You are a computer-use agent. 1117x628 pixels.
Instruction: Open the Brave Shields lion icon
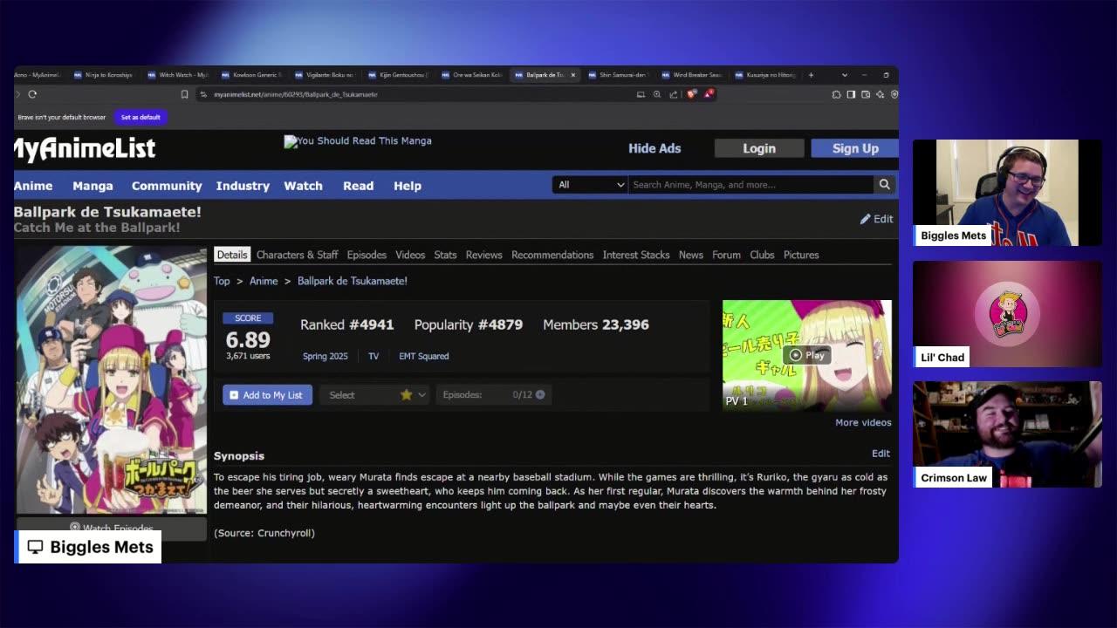click(692, 94)
